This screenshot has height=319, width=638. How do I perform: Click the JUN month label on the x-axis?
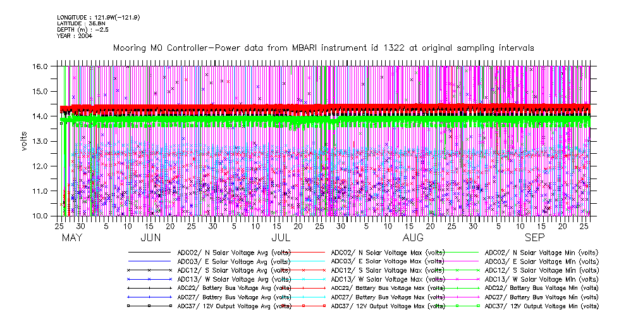pyautogui.click(x=150, y=238)
